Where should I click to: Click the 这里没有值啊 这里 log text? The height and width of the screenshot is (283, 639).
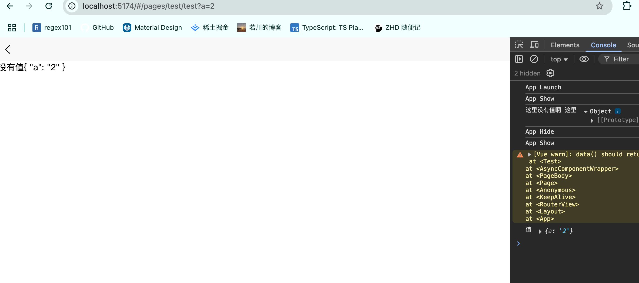[551, 110]
